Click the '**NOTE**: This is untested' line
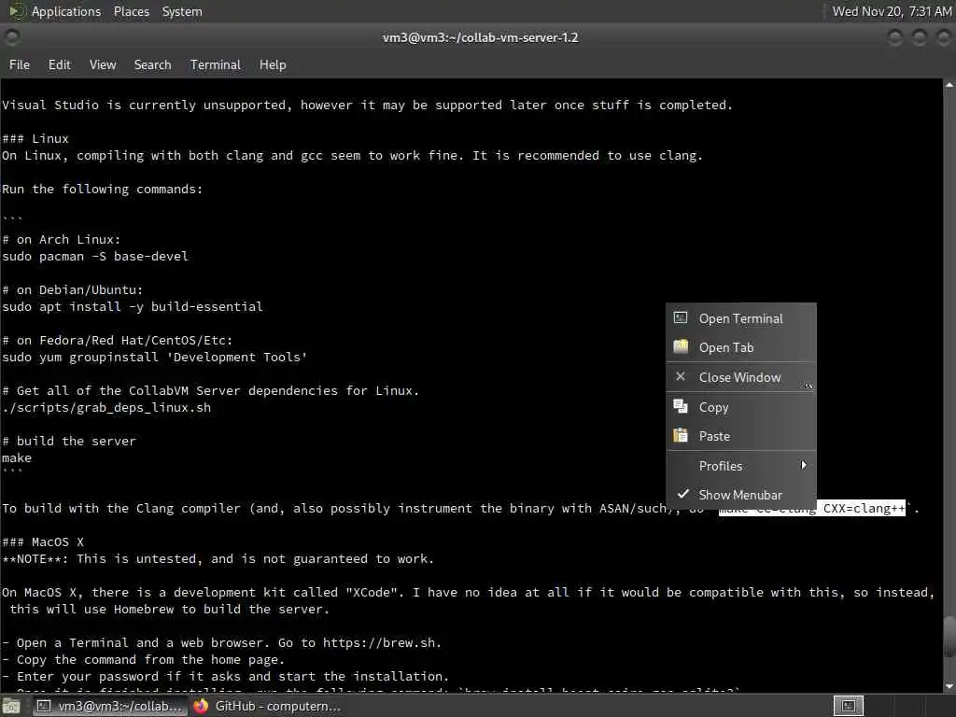 (218, 558)
